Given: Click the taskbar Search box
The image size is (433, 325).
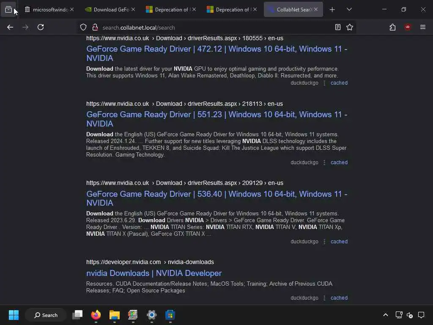Looking at the screenshot, I should (x=46, y=315).
